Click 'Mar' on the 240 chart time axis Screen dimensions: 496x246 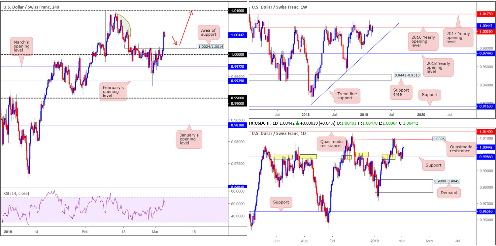pos(155,232)
